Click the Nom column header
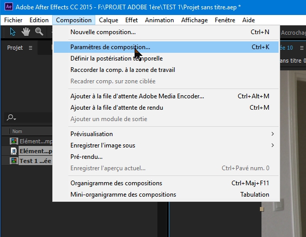306x237 pixels. pos(17,131)
